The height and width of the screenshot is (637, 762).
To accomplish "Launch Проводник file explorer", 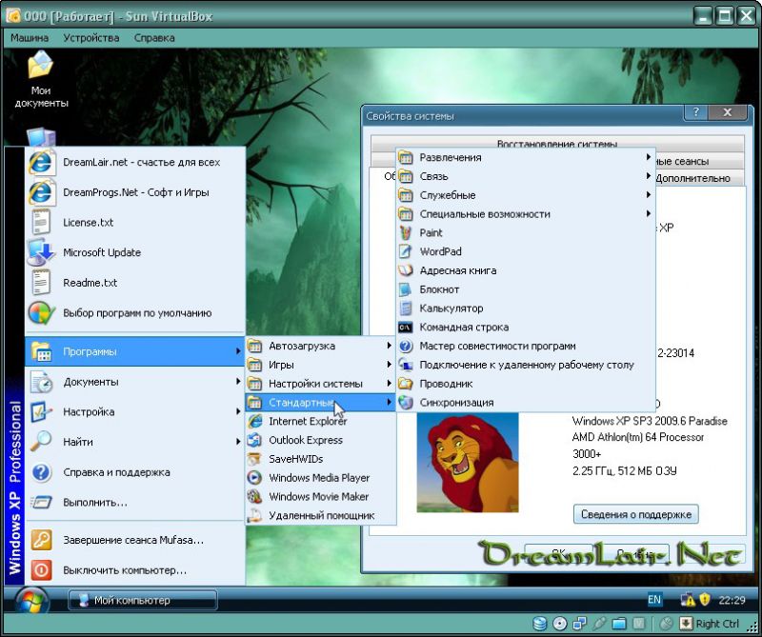I will (x=446, y=384).
